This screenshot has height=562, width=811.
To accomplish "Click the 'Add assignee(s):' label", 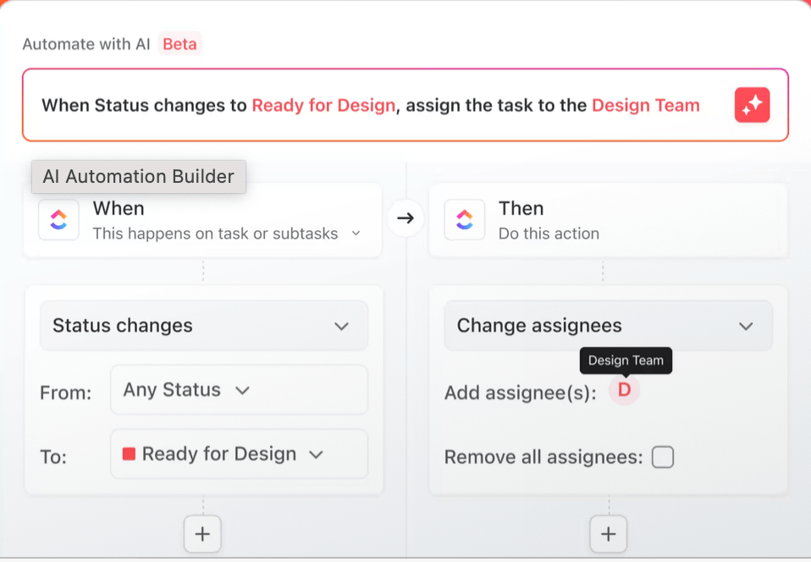I will tap(521, 393).
